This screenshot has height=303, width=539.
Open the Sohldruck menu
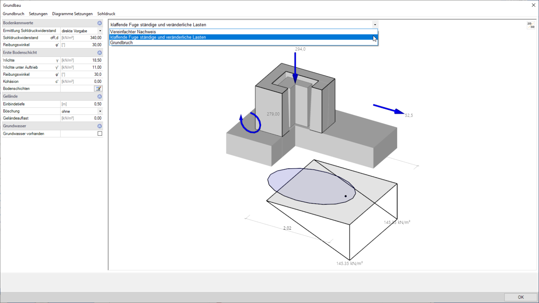point(106,14)
